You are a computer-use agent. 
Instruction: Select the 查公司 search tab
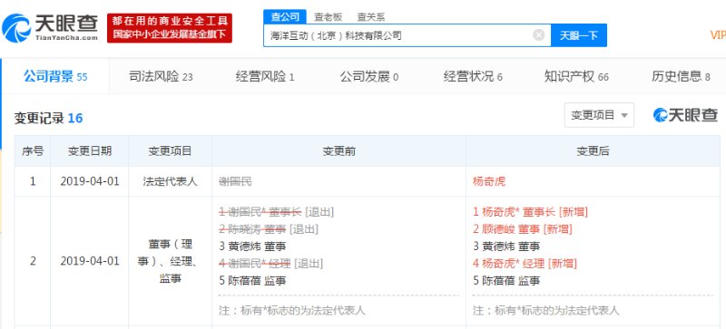[x=285, y=17]
